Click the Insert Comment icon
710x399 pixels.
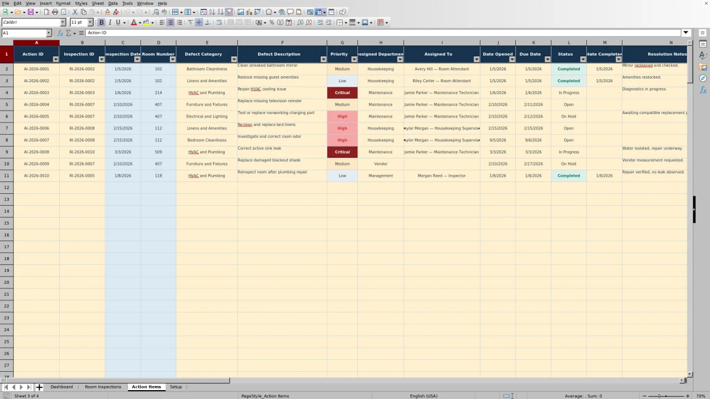[x=291, y=12]
